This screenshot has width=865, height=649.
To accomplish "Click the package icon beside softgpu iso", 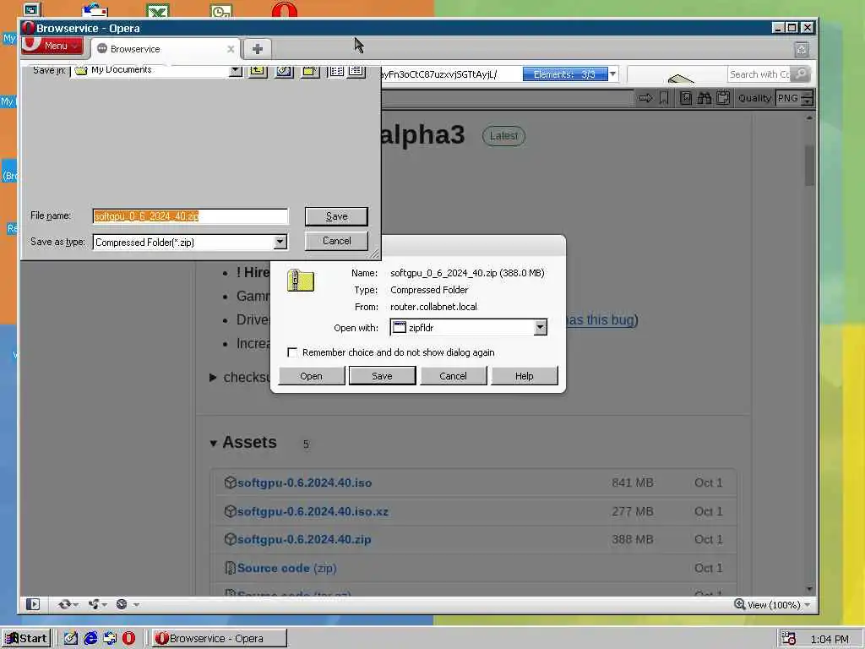I will pos(230,483).
